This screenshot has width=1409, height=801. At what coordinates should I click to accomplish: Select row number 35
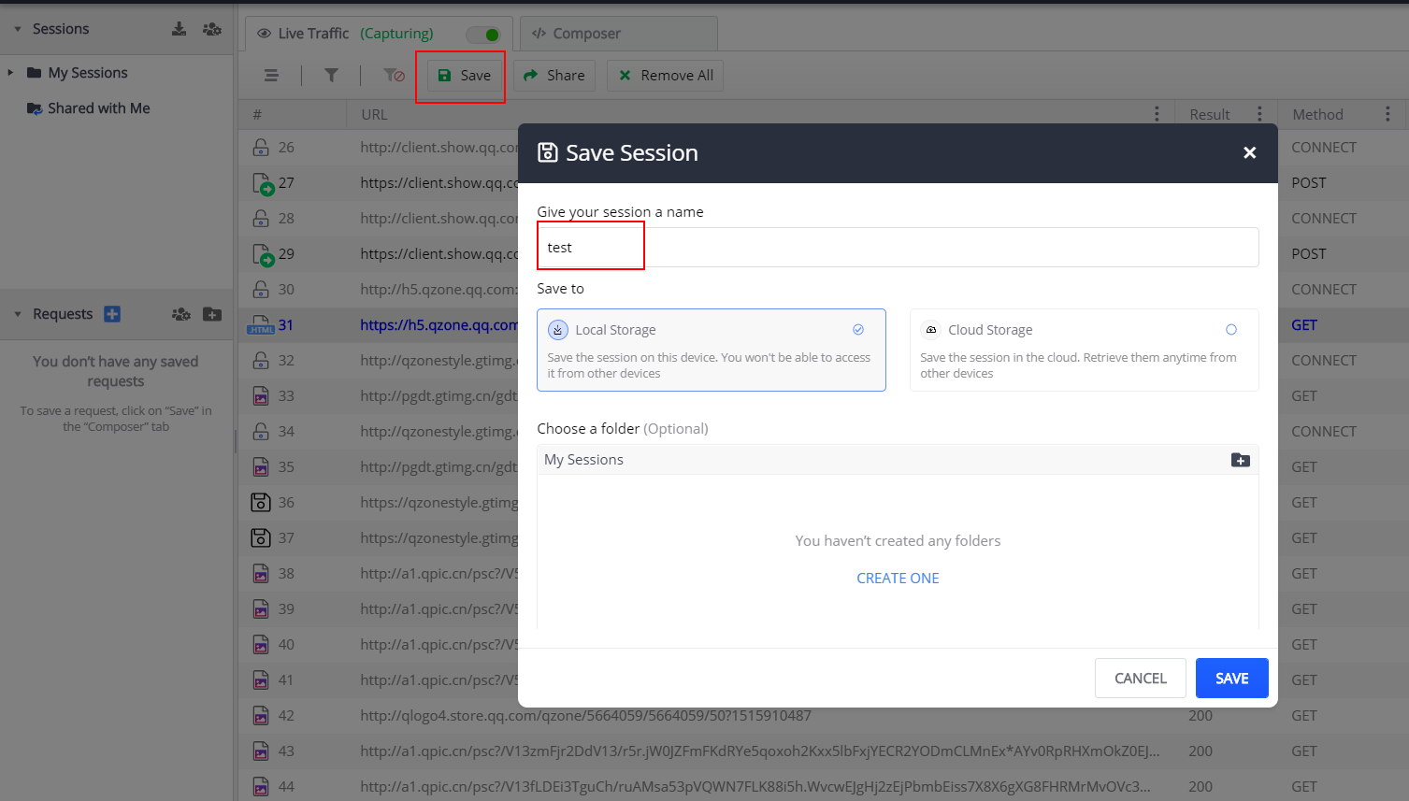click(x=286, y=467)
